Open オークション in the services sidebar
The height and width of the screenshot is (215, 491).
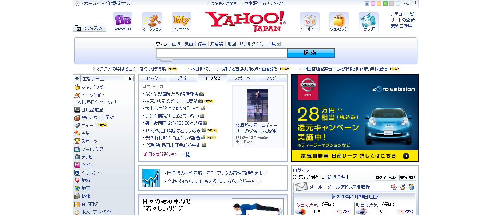[92, 95]
